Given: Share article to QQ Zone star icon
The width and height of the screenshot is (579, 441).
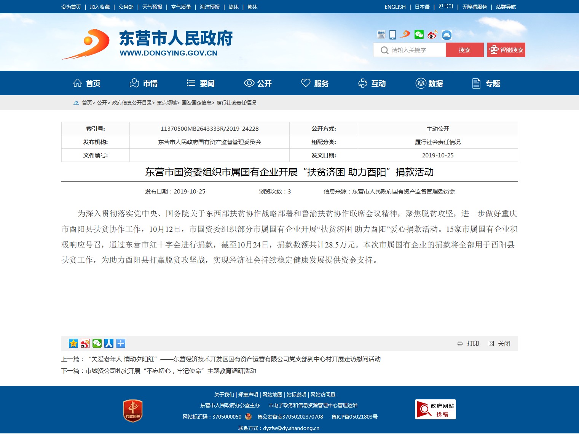Looking at the screenshot, I should coord(73,343).
